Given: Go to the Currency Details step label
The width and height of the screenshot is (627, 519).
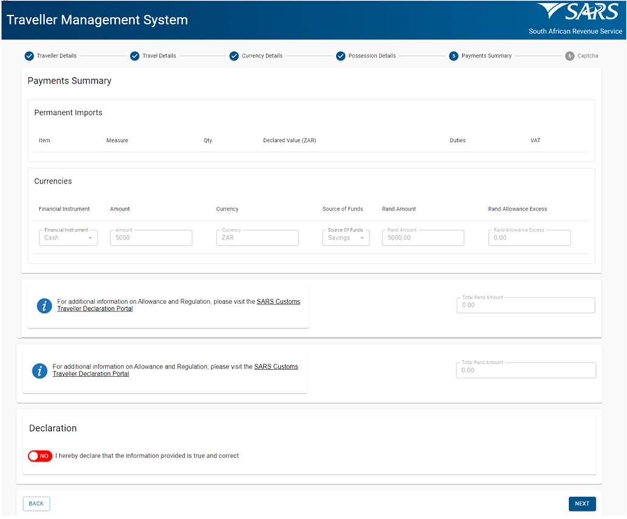Looking at the screenshot, I should [x=262, y=56].
